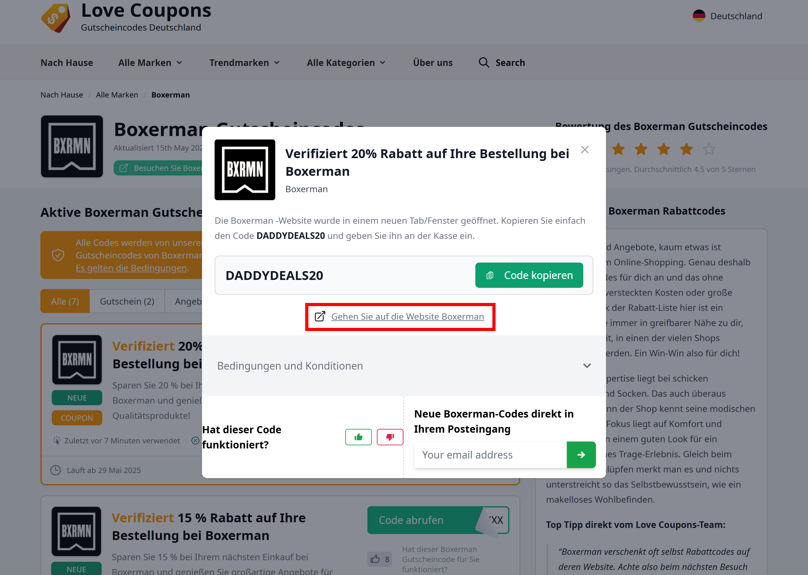Click the red thumbs-down button
The width and height of the screenshot is (808, 575).
click(x=390, y=437)
